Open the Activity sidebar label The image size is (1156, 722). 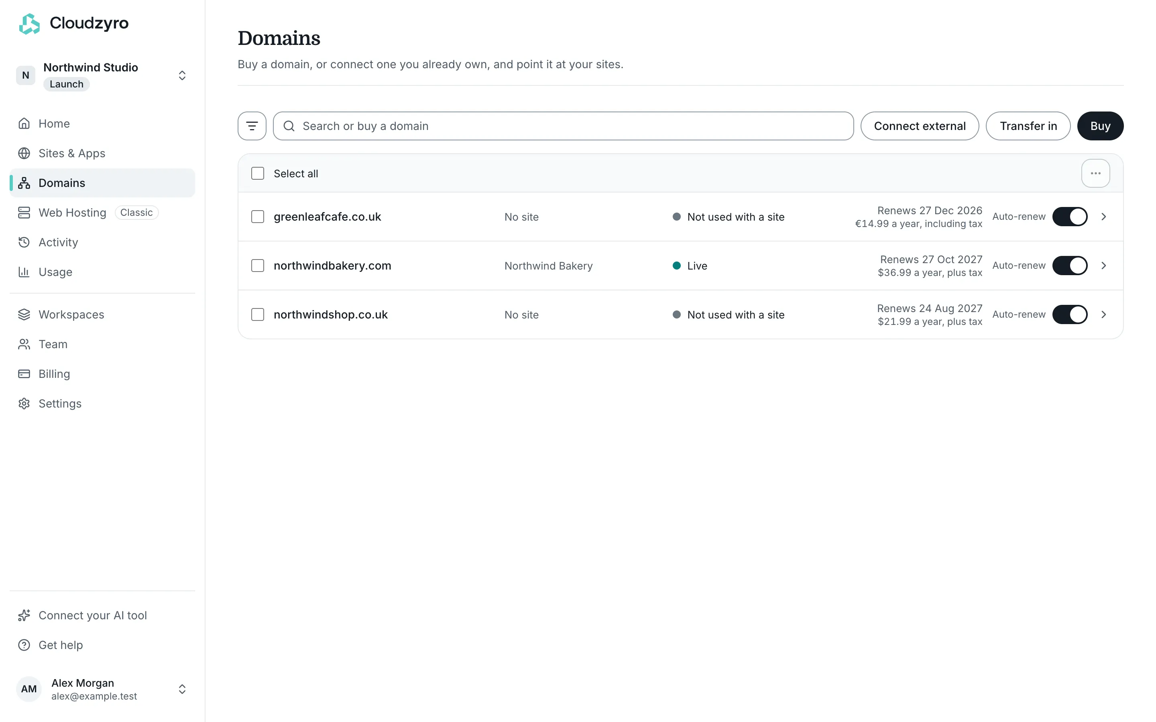(58, 242)
